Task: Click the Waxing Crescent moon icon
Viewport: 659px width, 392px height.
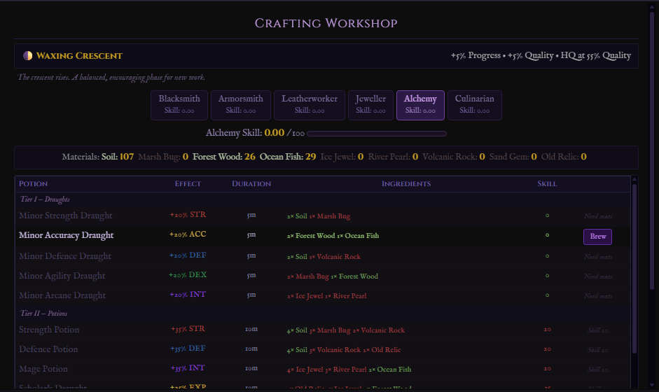Action: coord(28,56)
